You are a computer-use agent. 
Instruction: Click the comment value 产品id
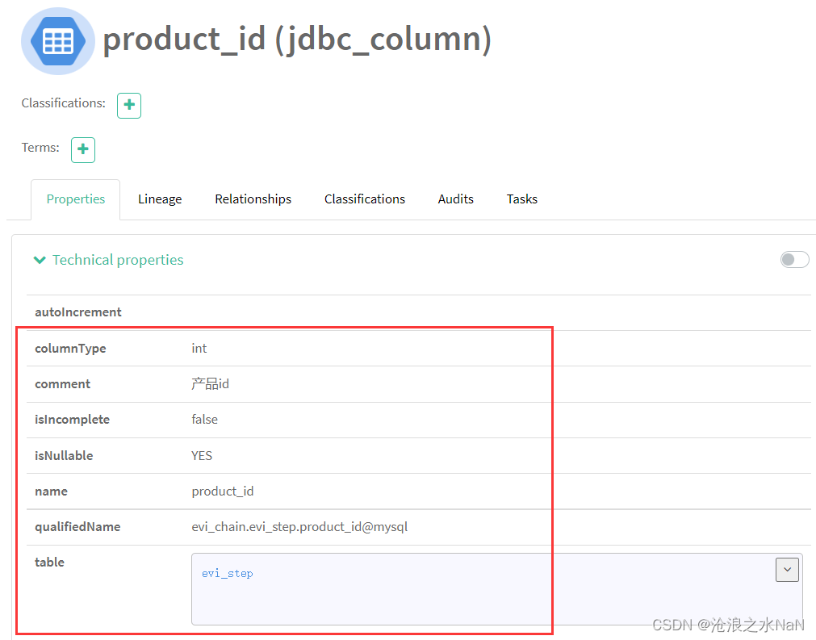(x=210, y=383)
